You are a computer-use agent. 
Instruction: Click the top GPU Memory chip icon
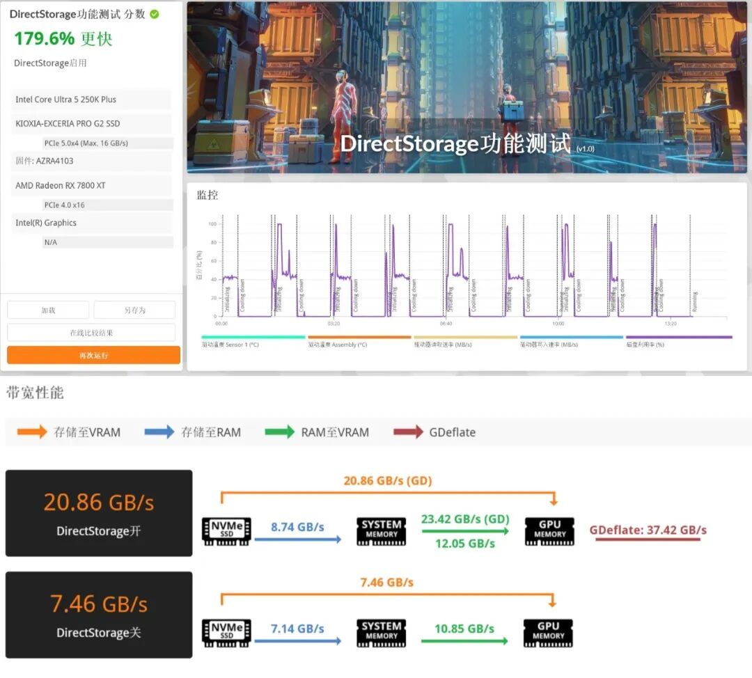(x=549, y=531)
